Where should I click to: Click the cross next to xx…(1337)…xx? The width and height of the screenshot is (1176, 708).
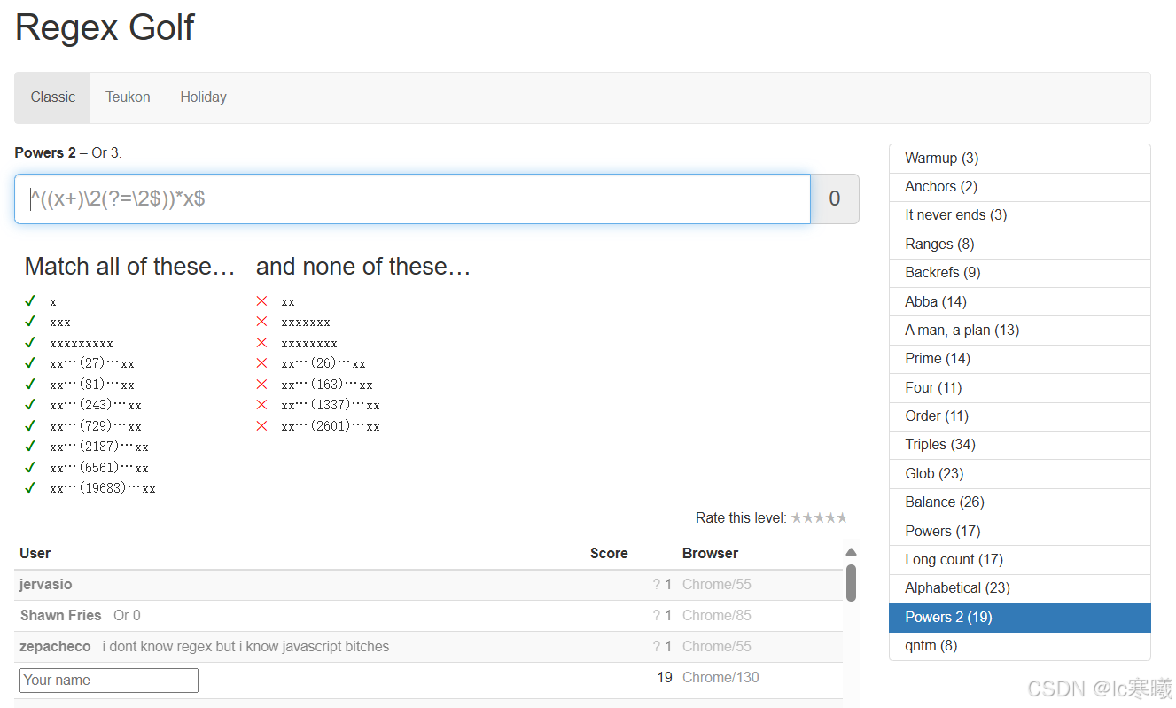pos(261,405)
